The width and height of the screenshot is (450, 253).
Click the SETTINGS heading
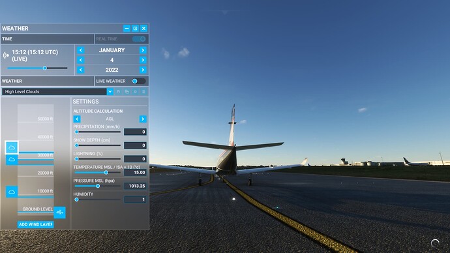click(x=85, y=102)
